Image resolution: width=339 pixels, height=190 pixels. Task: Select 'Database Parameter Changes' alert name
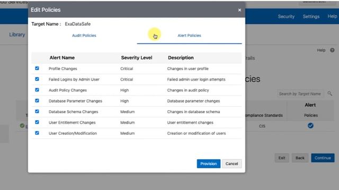pyautogui.click(x=75, y=101)
